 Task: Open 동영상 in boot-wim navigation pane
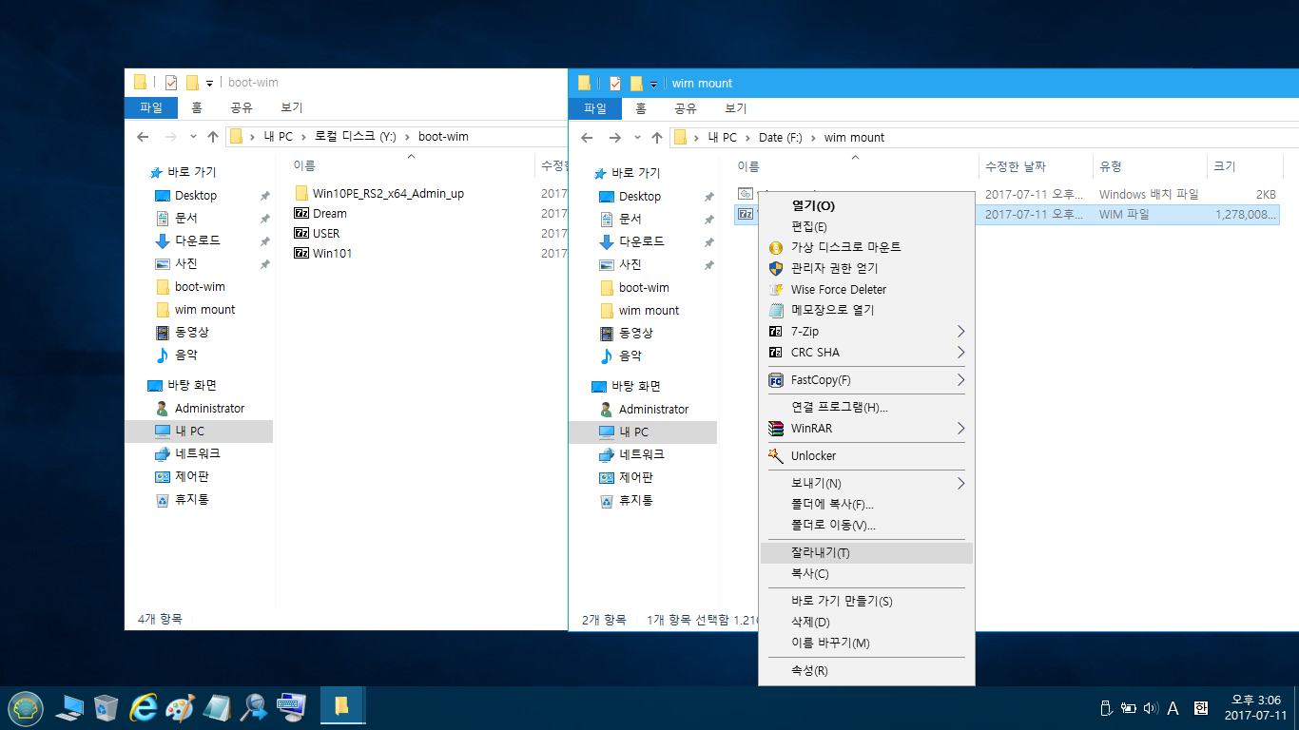click(192, 332)
